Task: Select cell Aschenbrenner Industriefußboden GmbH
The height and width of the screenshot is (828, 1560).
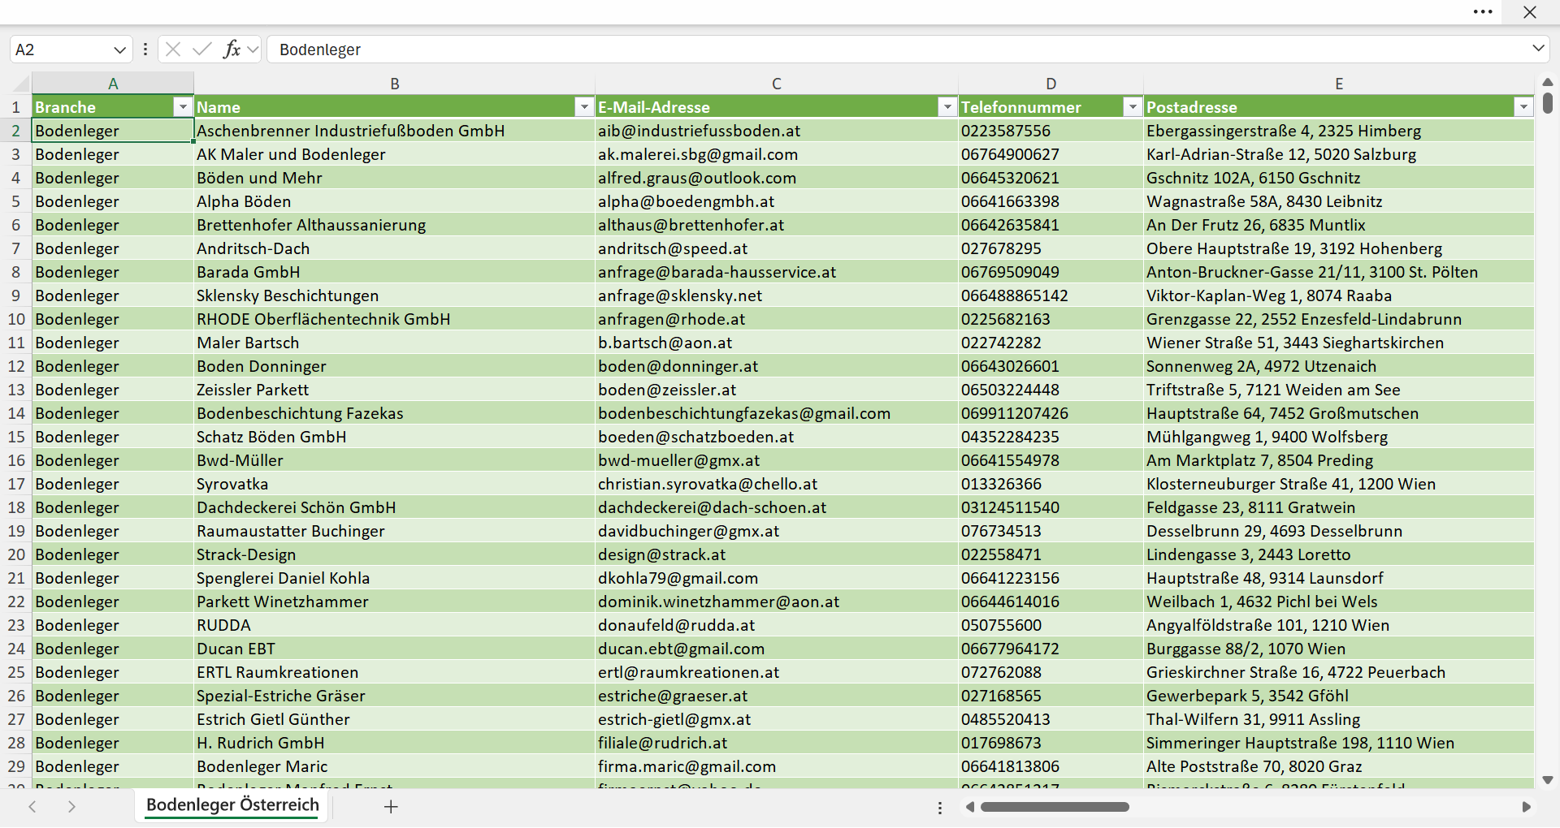Action: (394, 131)
